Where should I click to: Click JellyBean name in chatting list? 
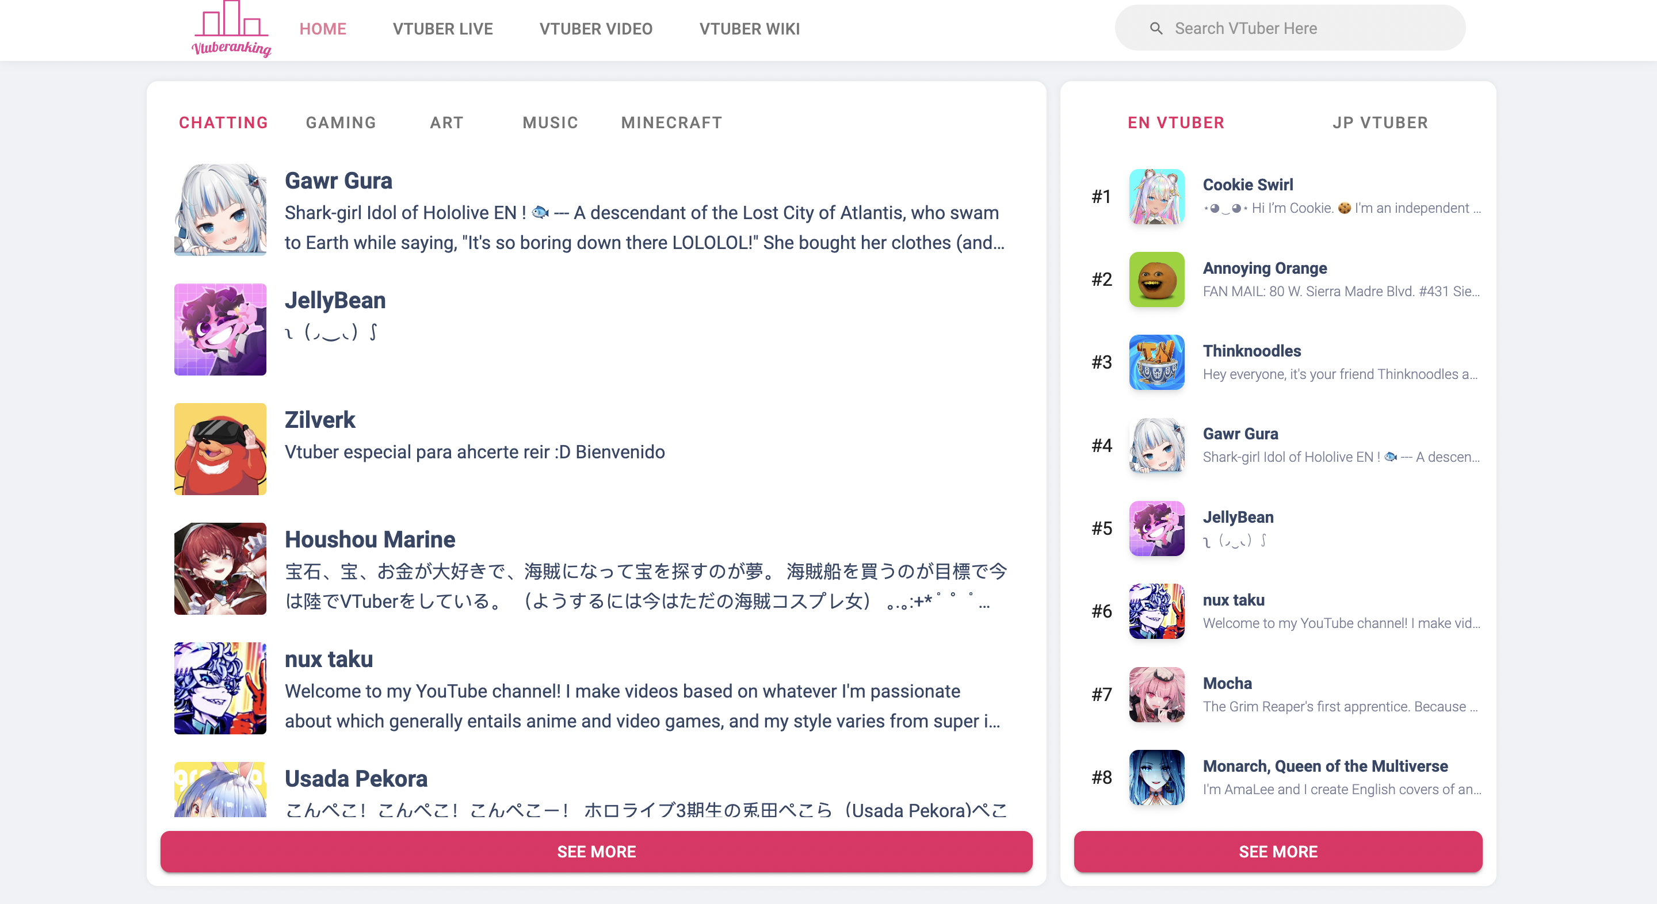click(335, 300)
